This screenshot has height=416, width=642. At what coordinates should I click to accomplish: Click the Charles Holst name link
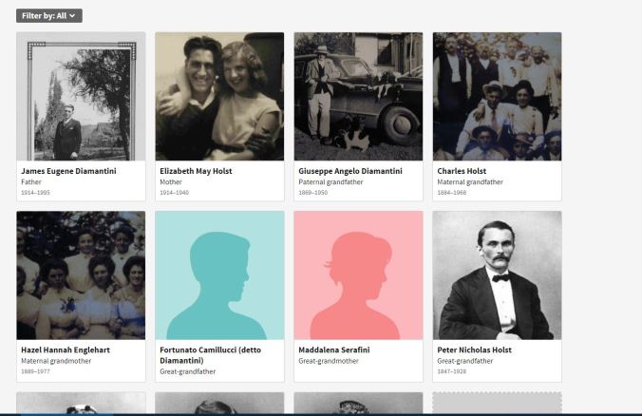coord(461,171)
